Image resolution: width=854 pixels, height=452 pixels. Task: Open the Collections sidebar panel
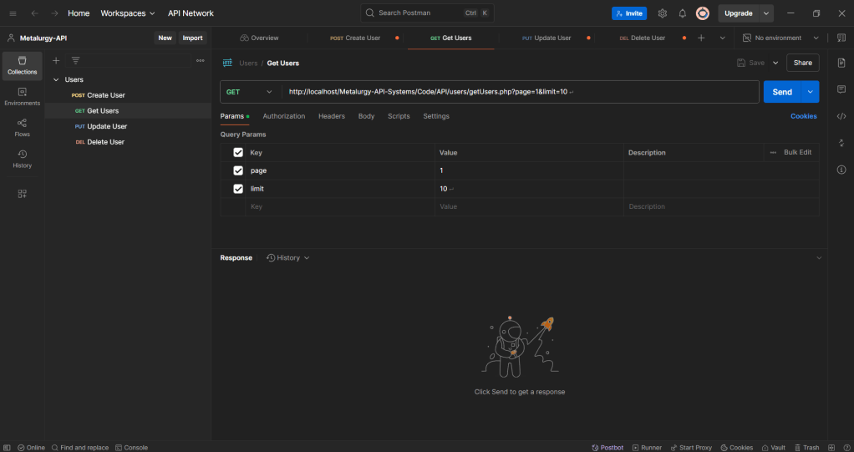tap(23, 65)
